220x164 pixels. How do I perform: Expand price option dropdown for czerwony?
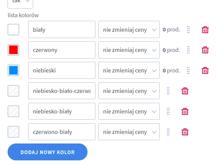click(x=129, y=50)
